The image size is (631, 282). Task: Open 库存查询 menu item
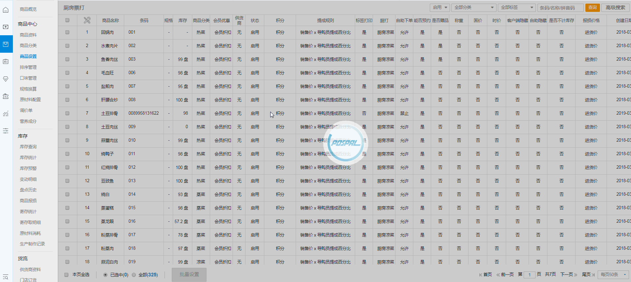[28, 147]
